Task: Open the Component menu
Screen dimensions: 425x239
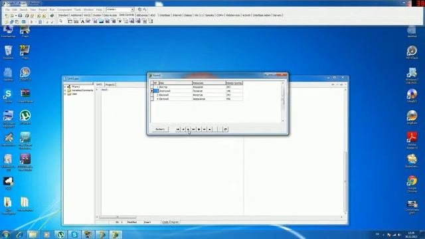Action: [64, 9]
